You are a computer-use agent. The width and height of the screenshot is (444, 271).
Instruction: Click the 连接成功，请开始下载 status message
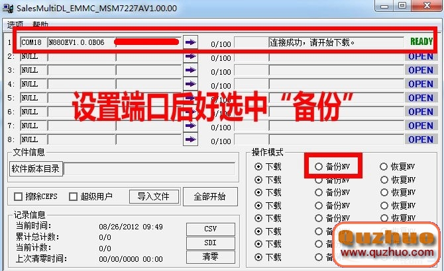(312, 42)
